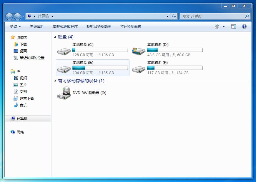256x182 pixels.
Task: Click the 硬盘 (4) group header
Action: [x=66, y=37]
